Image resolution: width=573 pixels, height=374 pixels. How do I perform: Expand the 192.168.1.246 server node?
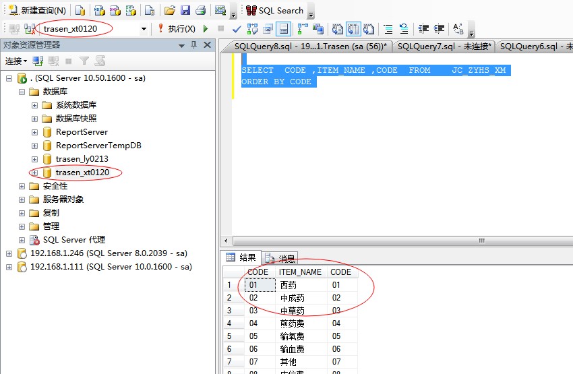pos(9,253)
